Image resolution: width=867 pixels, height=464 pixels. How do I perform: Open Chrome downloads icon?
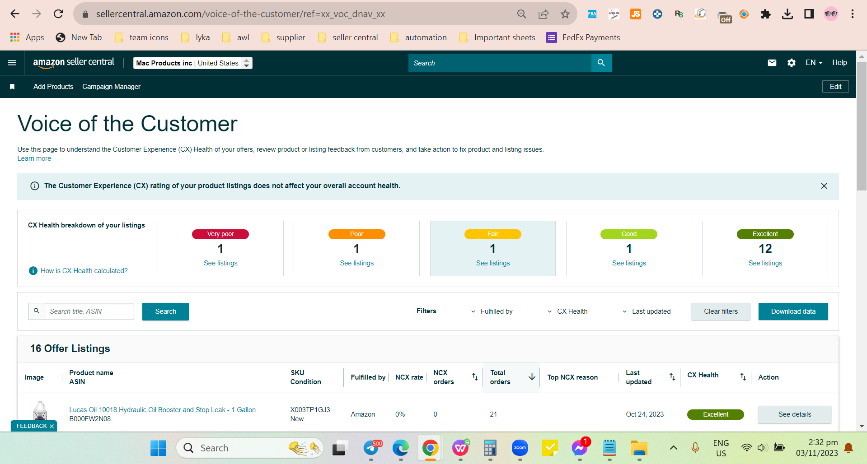point(787,14)
